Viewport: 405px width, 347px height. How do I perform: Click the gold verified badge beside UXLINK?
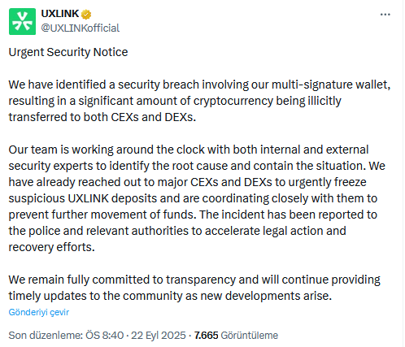click(86, 14)
